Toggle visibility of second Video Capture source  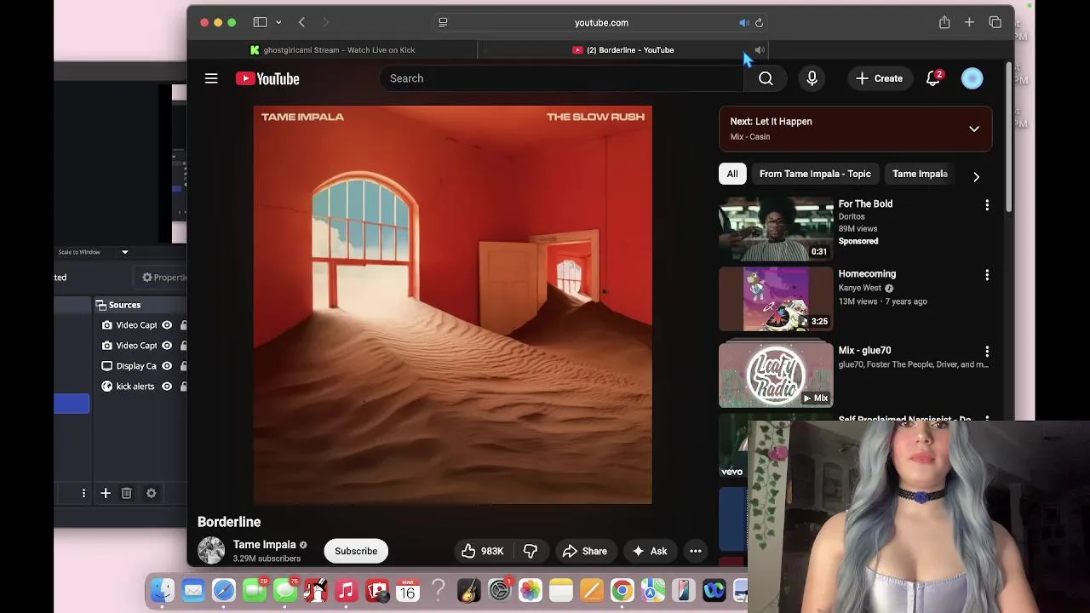pyautogui.click(x=167, y=346)
